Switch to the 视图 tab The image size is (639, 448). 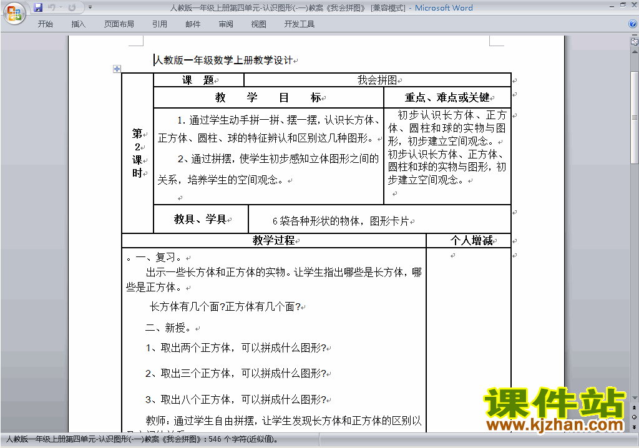click(258, 24)
